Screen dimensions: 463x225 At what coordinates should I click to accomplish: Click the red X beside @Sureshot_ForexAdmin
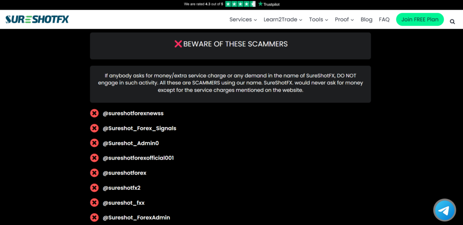(x=94, y=218)
